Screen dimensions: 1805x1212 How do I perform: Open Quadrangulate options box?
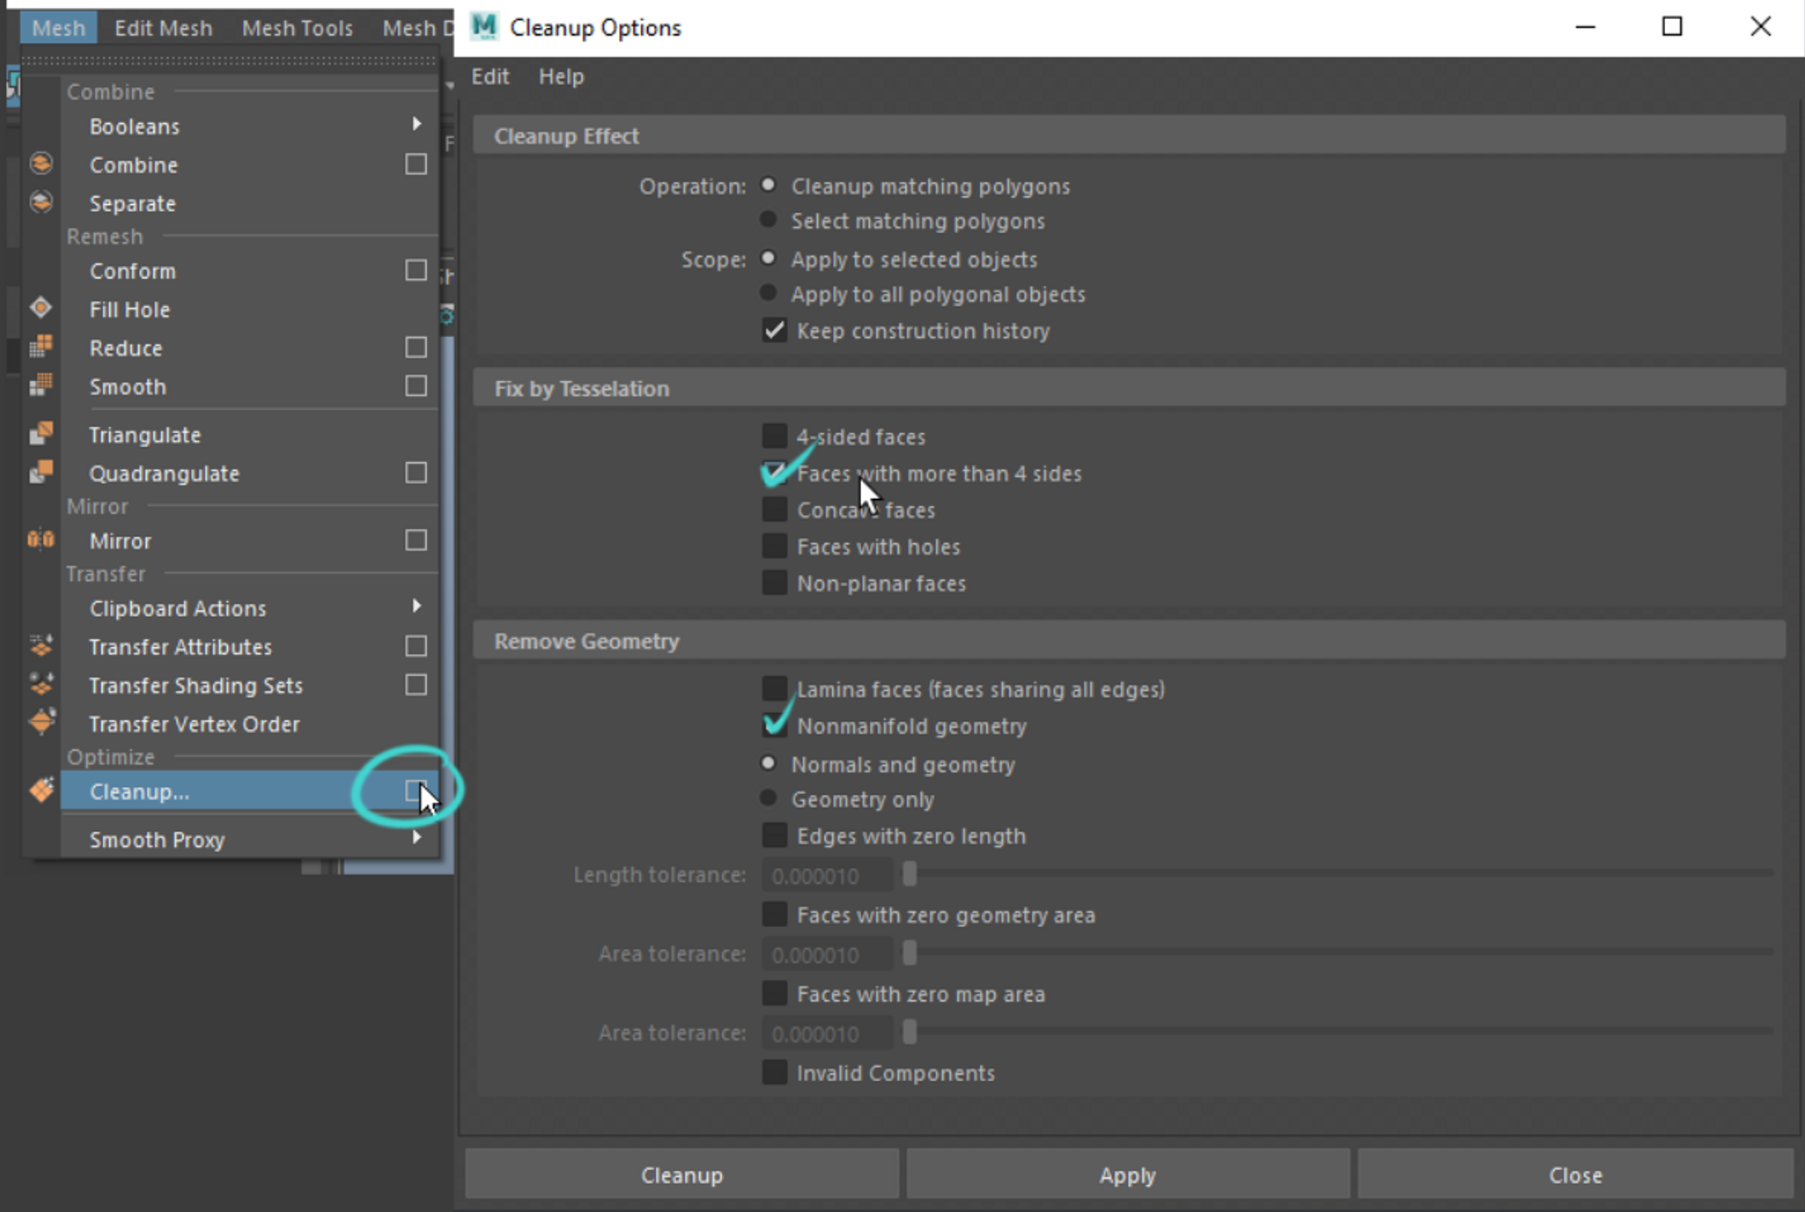416,473
